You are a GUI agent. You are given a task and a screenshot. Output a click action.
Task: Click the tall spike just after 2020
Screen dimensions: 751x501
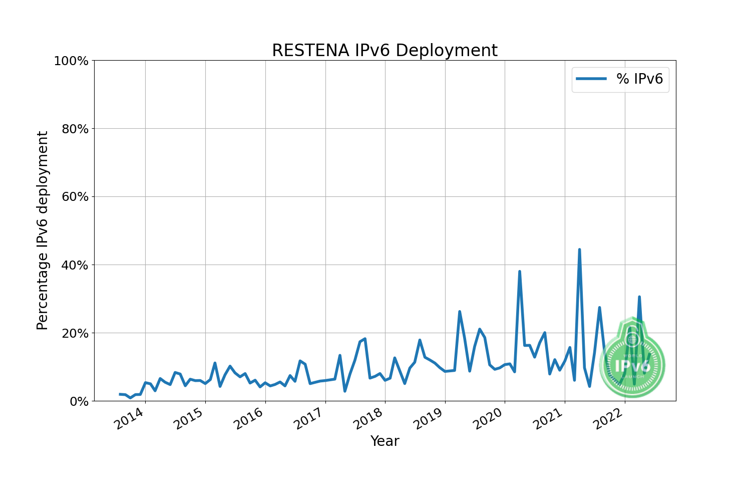pos(520,272)
